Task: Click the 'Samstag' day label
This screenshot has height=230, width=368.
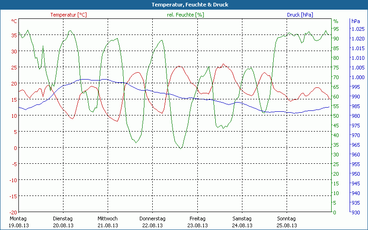Action: tap(242, 218)
